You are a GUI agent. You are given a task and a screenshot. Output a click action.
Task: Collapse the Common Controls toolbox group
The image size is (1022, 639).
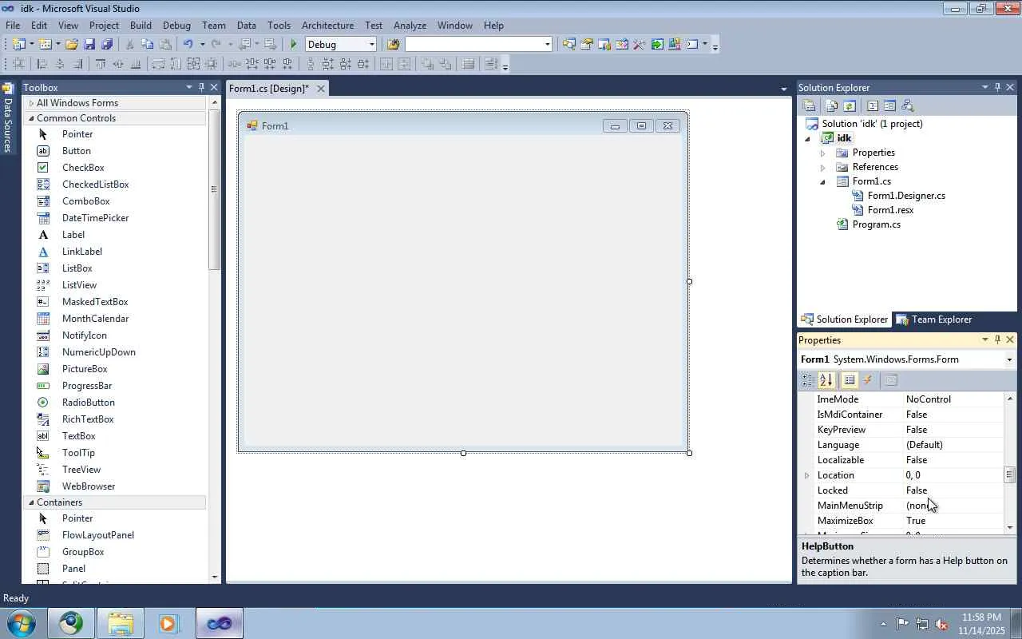click(31, 118)
